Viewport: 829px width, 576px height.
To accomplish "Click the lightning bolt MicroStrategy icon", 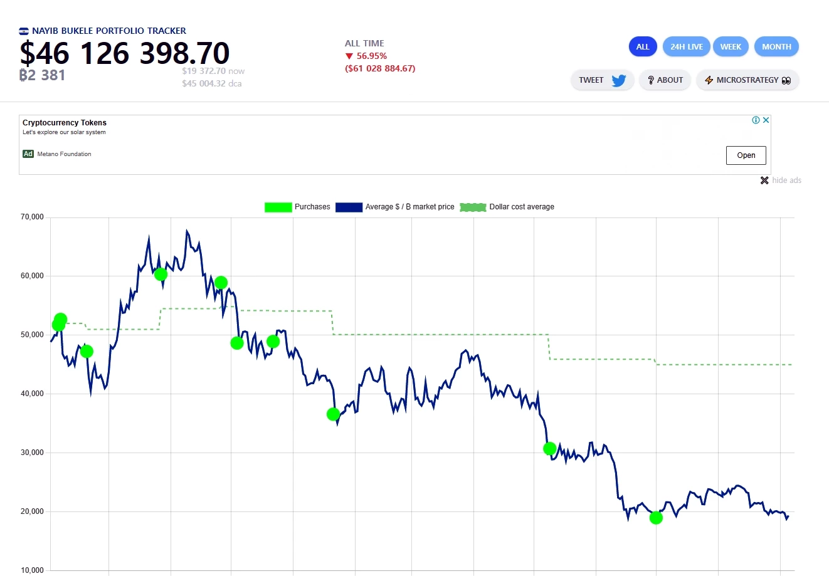I will 709,80.
